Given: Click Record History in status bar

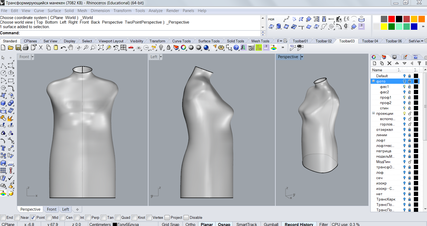Looking at the screenshot, I should (x=299, y=224).
